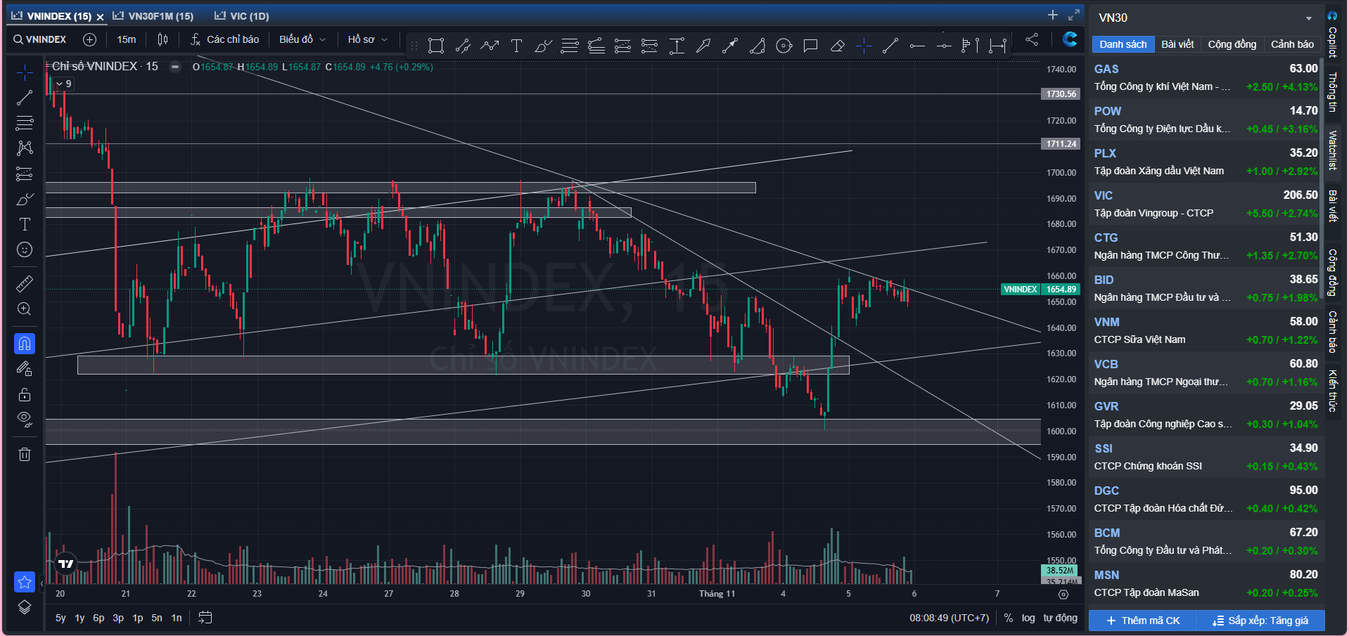This screenshot has width=1349, height=636.
Task: Close the VNINDEX (15) chart tab
Action: coord(100,16)
